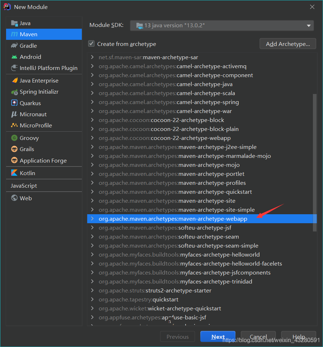Screen dimensions: 323x347
Task: Expand maven-archetype-quickstart node
Action: click(x=92, y=192)
